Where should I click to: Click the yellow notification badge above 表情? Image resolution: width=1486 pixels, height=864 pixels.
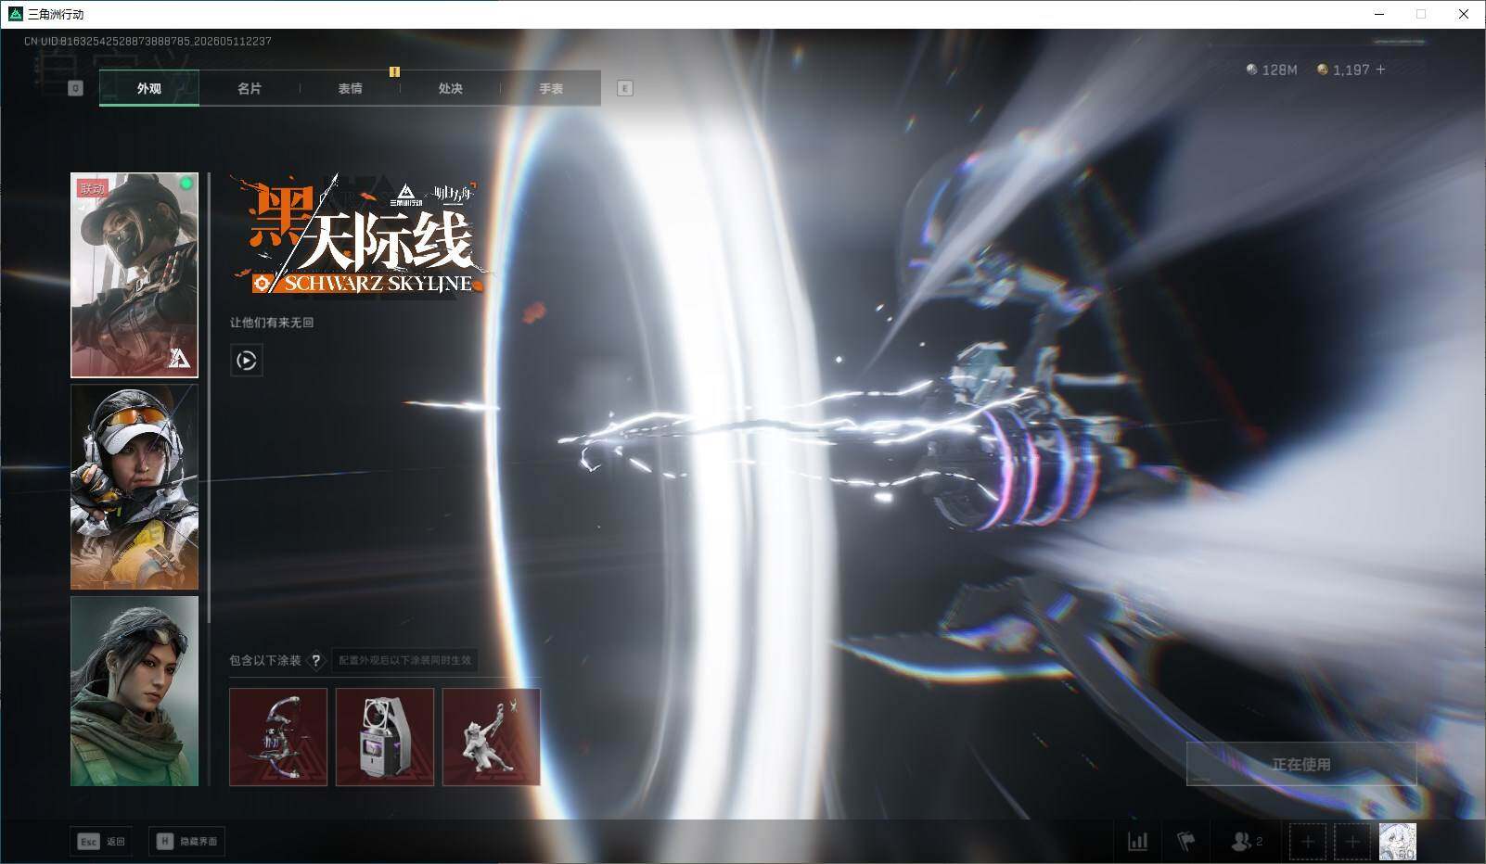tap(394, 71)
